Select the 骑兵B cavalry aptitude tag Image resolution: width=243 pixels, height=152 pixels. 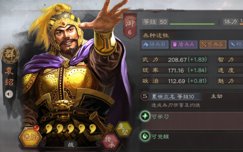click(155, 45)
